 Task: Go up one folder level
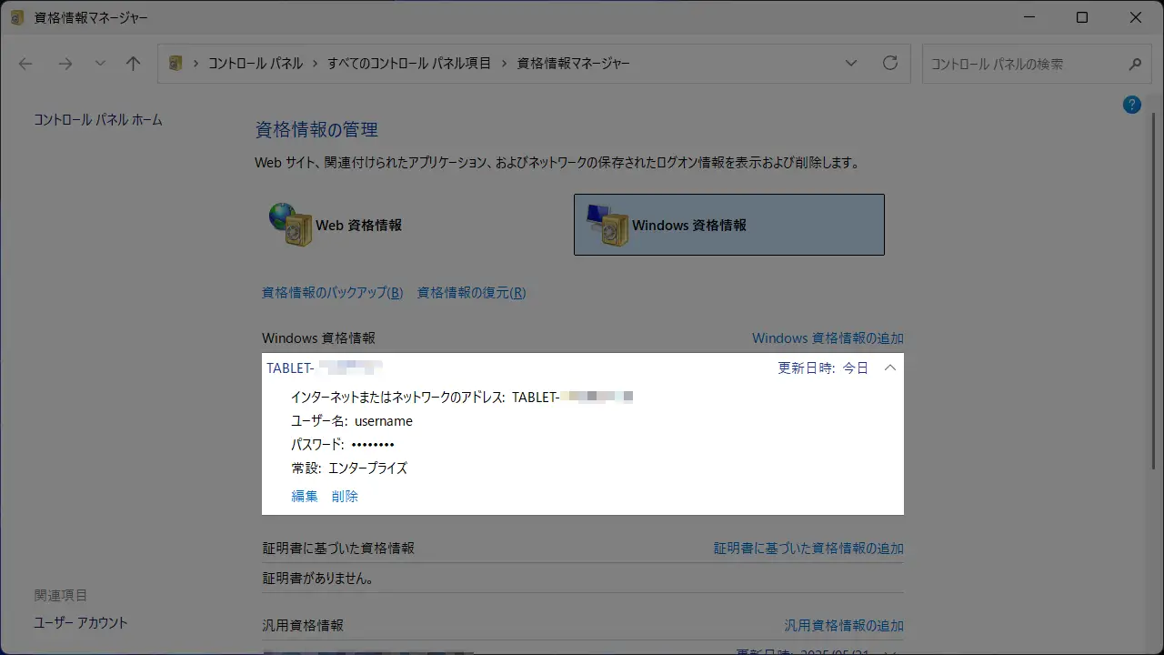pyautogui.click(x=134, y=64)
